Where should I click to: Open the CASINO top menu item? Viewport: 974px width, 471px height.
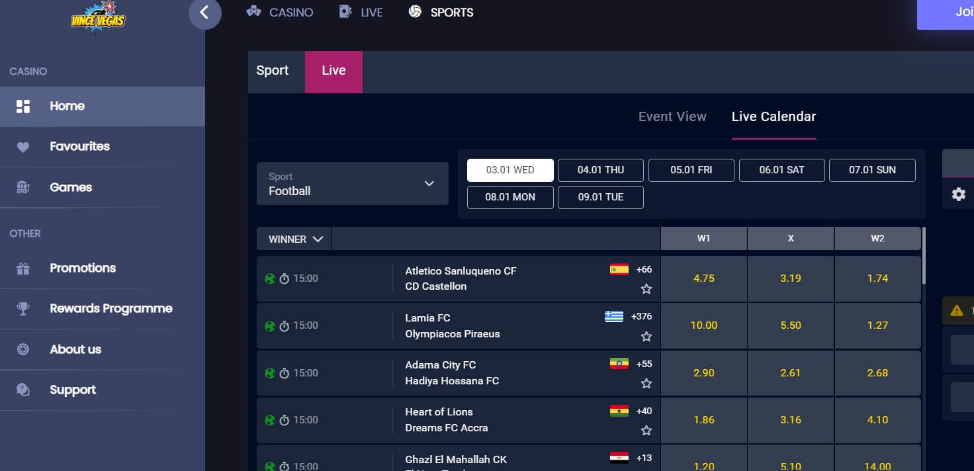coord(279,13)
